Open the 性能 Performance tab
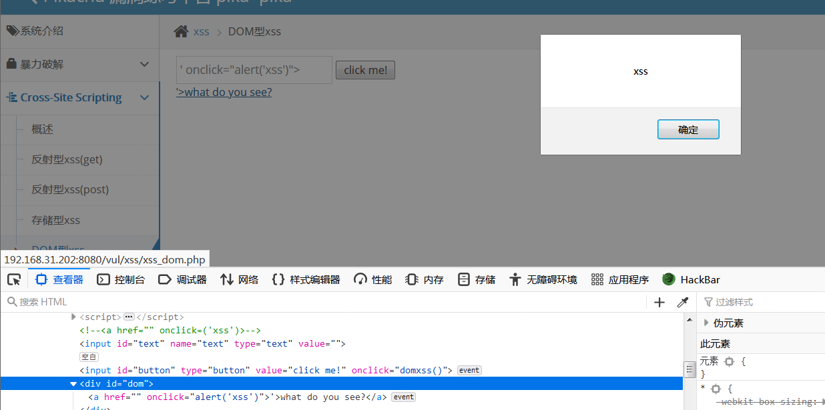Image resolution: width=825 pixels, height=410 pixels. [372, 279]
